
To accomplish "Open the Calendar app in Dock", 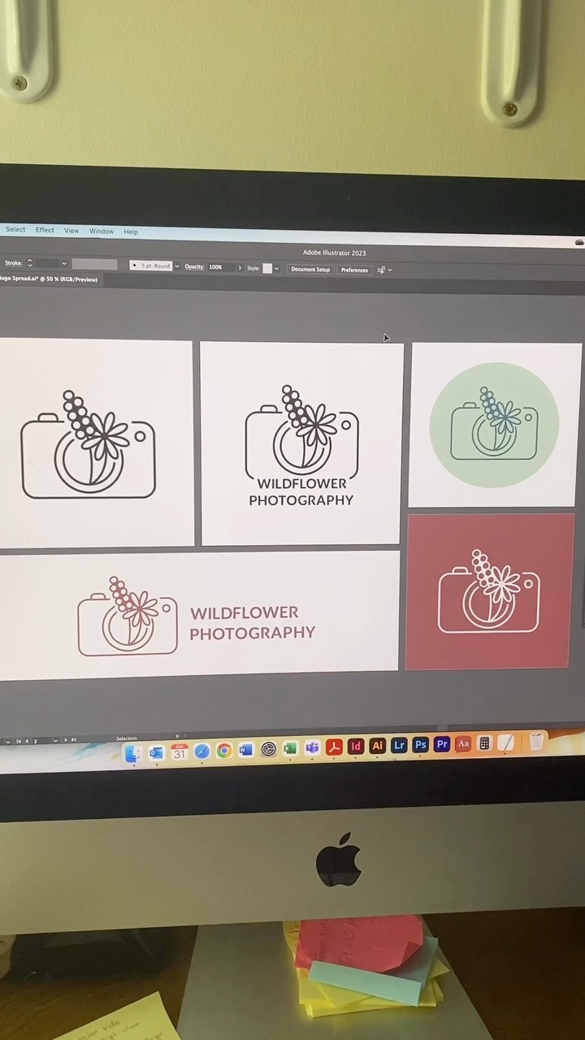I will click(180, 752).
